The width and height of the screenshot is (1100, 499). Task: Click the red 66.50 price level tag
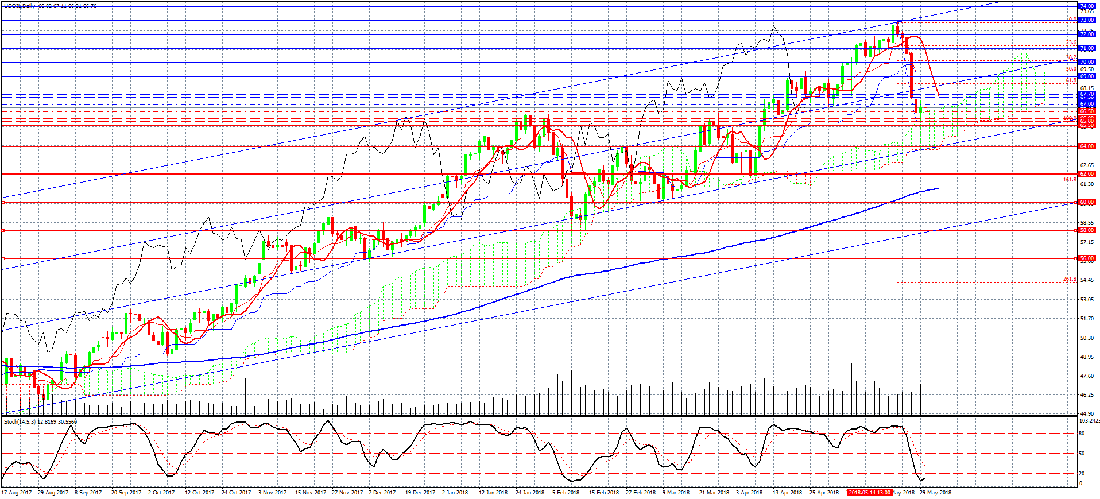(1087, 111)
